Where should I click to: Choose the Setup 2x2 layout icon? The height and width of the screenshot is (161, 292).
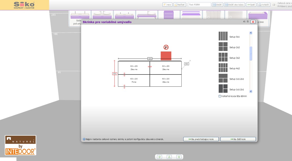(223, 47)
